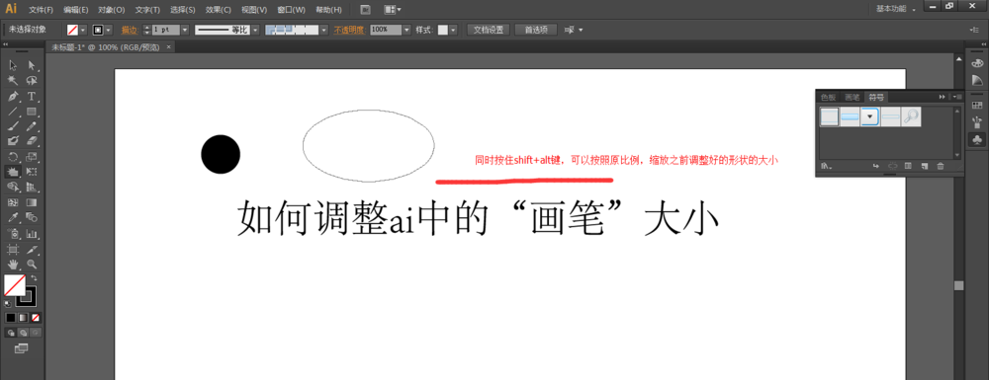Select the Pen tool
This screenshot has height=380, width=989.
click(x=13, y=97)
